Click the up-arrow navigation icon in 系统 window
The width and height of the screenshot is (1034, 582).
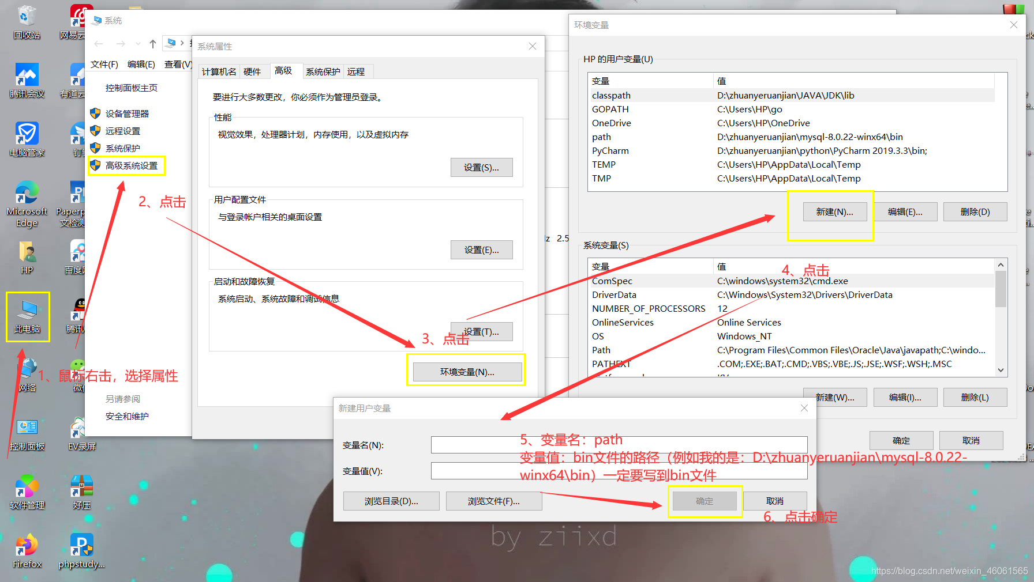(x=152, y=44)
